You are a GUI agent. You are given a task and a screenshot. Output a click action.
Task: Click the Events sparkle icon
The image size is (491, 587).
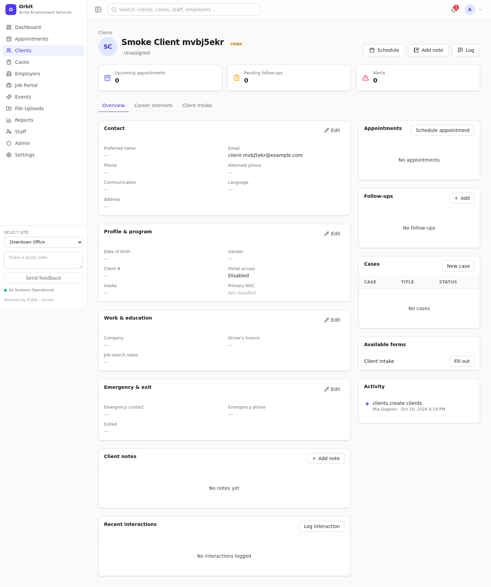point(9,97)
